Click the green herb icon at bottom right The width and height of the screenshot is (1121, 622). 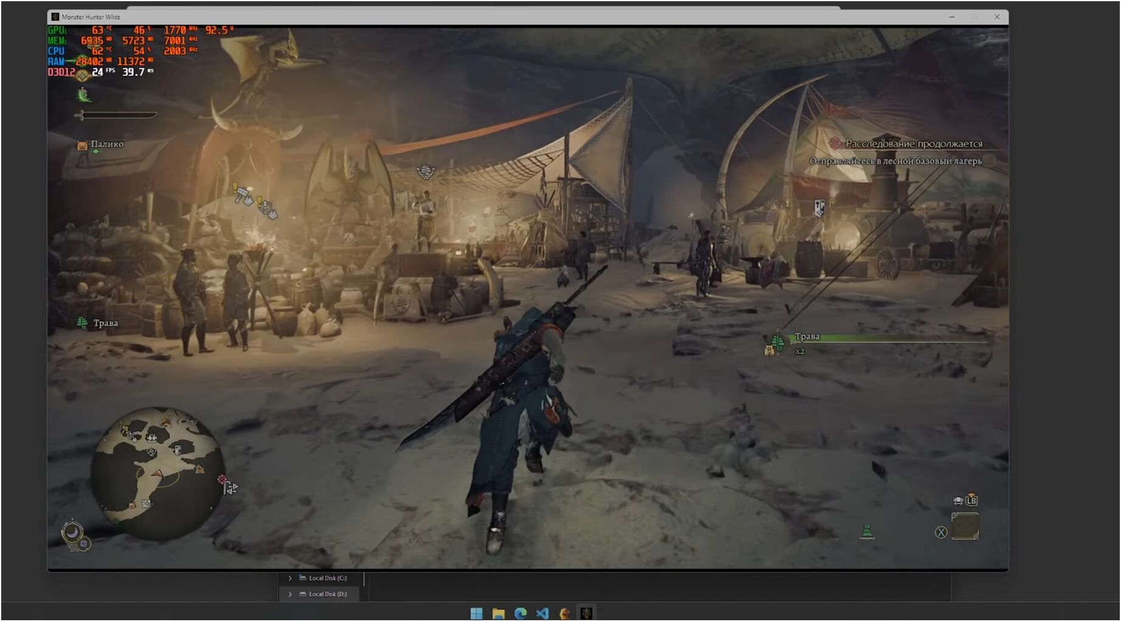pyautogui.click(x=867, y=531)
